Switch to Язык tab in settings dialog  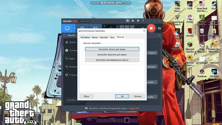112,37
